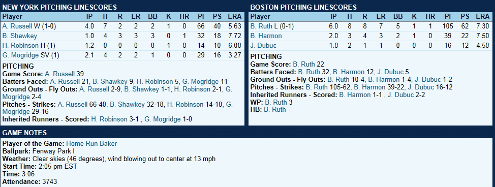
Task: Open J. Dubuc in Boston Inherited Runners line
Action: click(x=400, y=95)
